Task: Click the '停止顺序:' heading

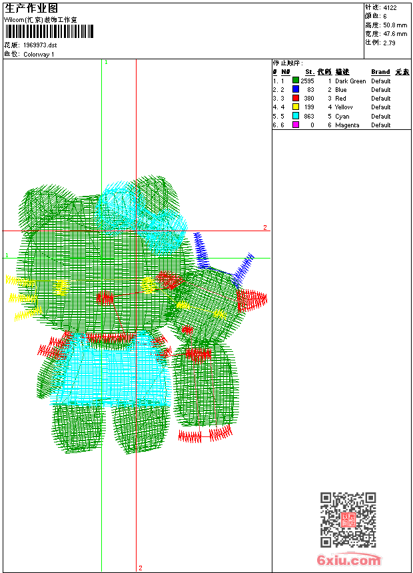Action: (288, 63)
